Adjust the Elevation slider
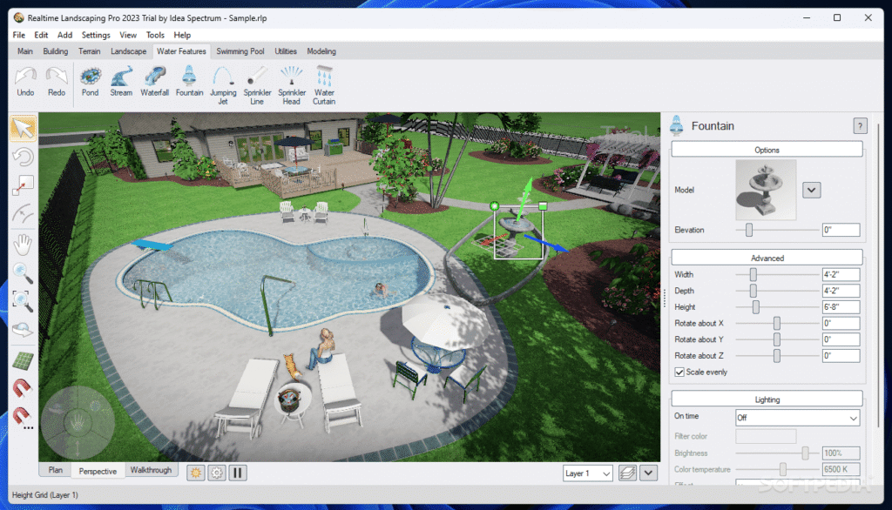Screen dimensions: 892x510 click(748, 231)
